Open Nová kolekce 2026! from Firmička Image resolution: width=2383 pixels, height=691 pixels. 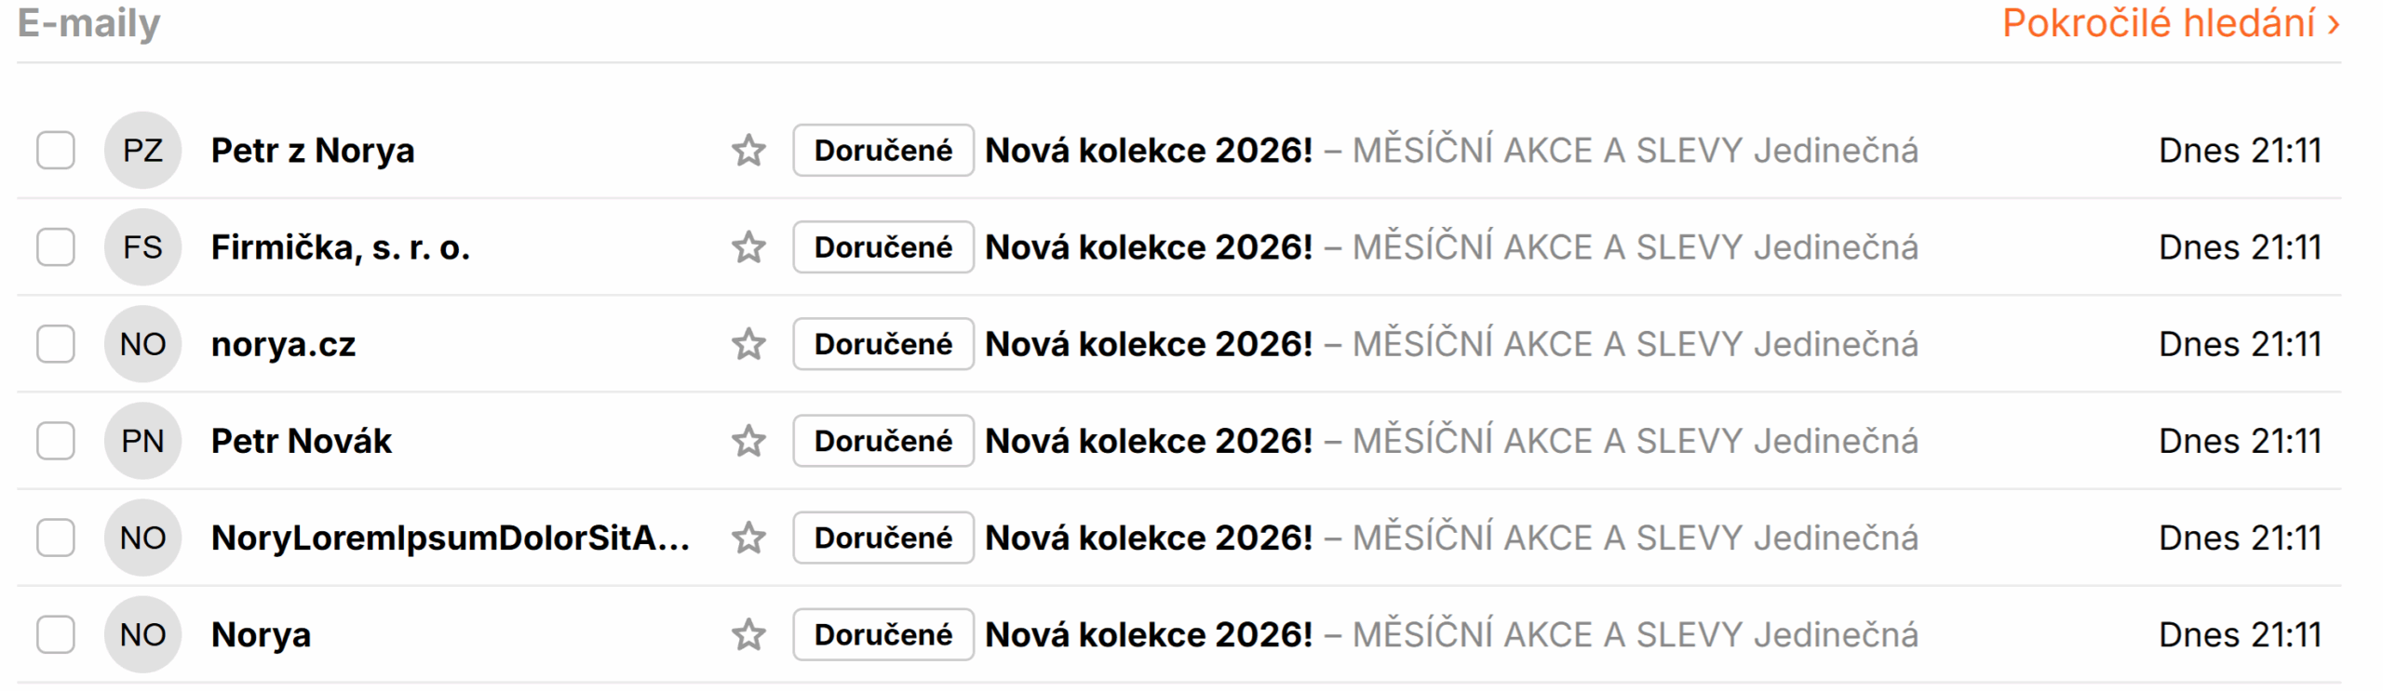tap(1148, 247)
